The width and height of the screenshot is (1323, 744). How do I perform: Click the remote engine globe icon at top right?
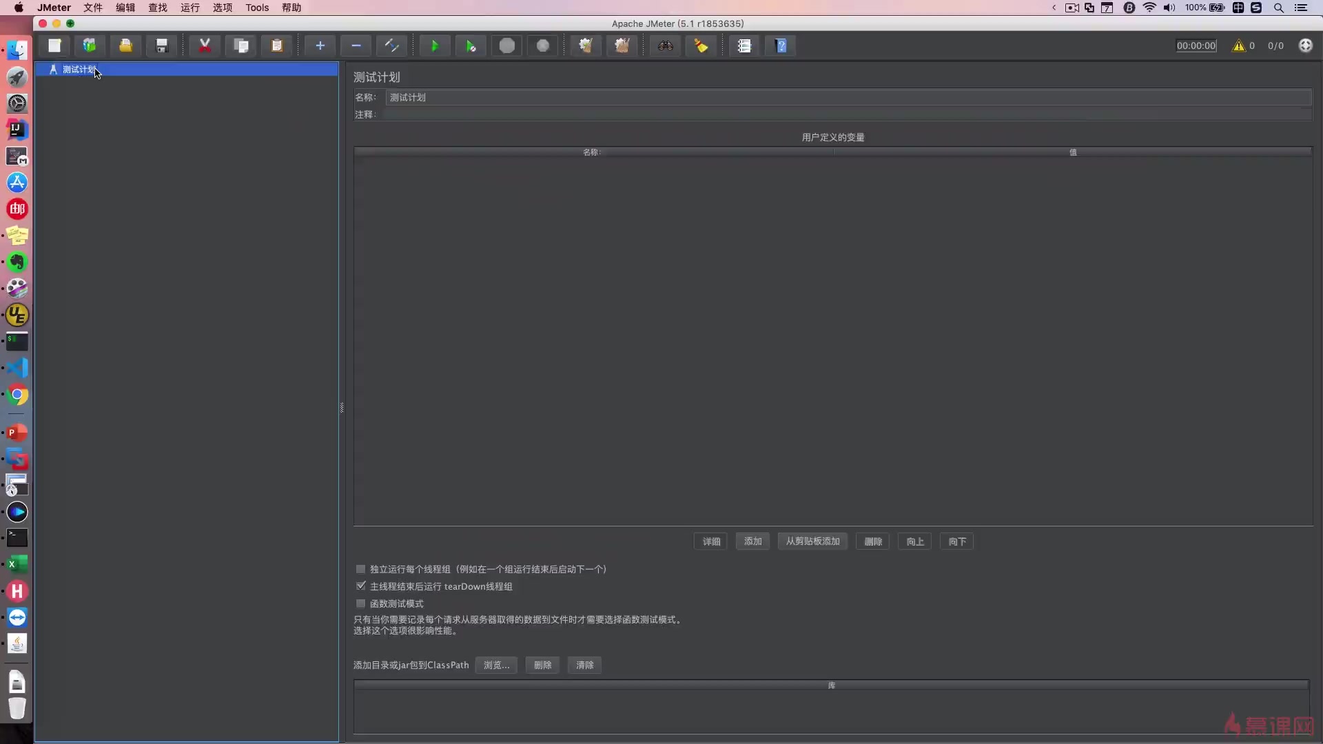tap(1305, 45)
